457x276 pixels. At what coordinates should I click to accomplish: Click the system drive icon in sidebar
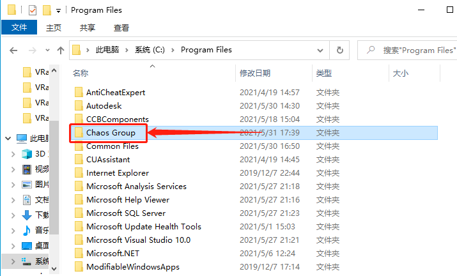(27, 261)
